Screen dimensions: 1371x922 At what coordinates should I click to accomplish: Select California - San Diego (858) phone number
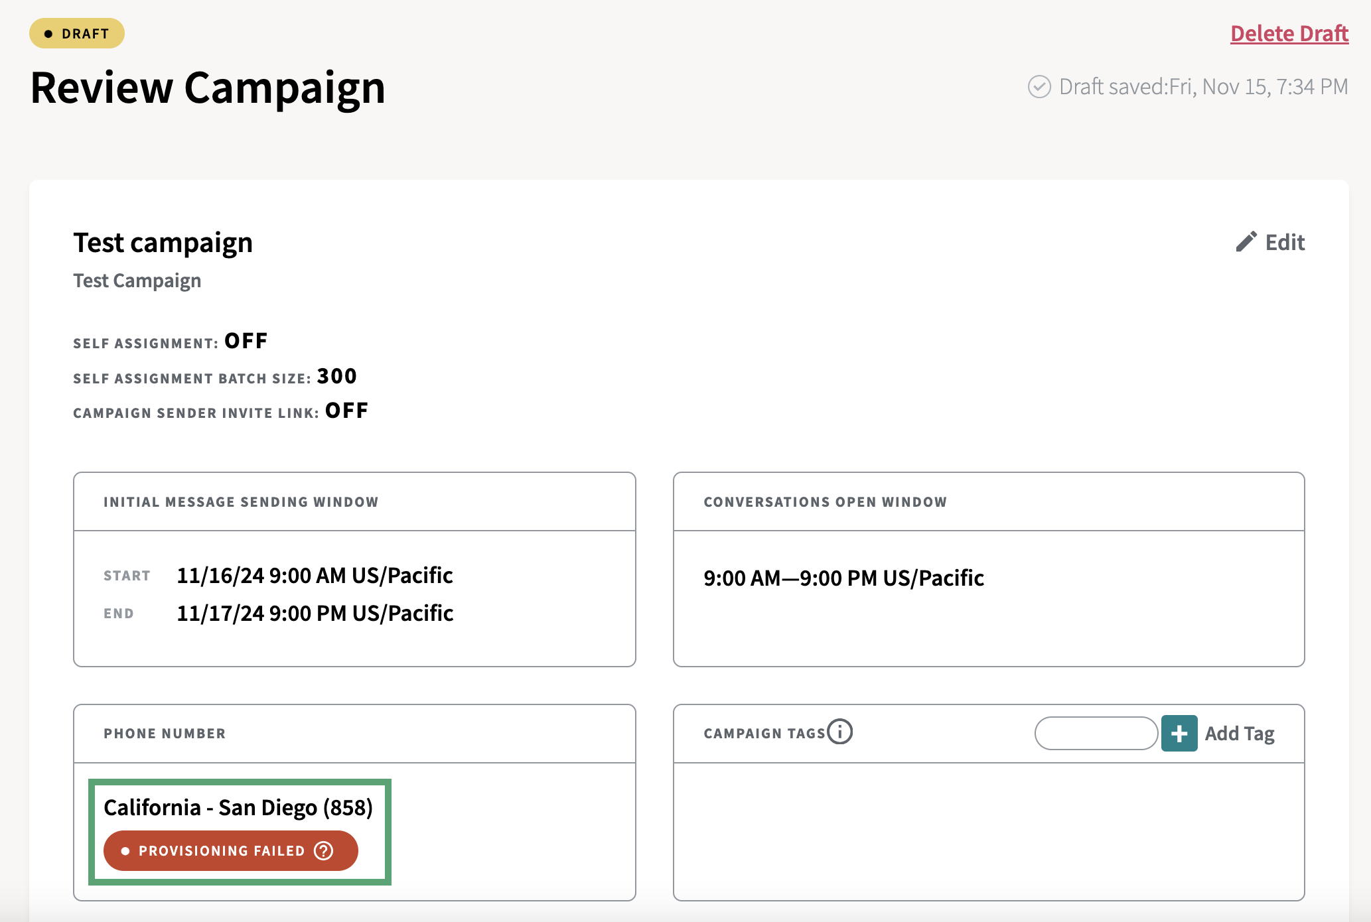(238, 808)
